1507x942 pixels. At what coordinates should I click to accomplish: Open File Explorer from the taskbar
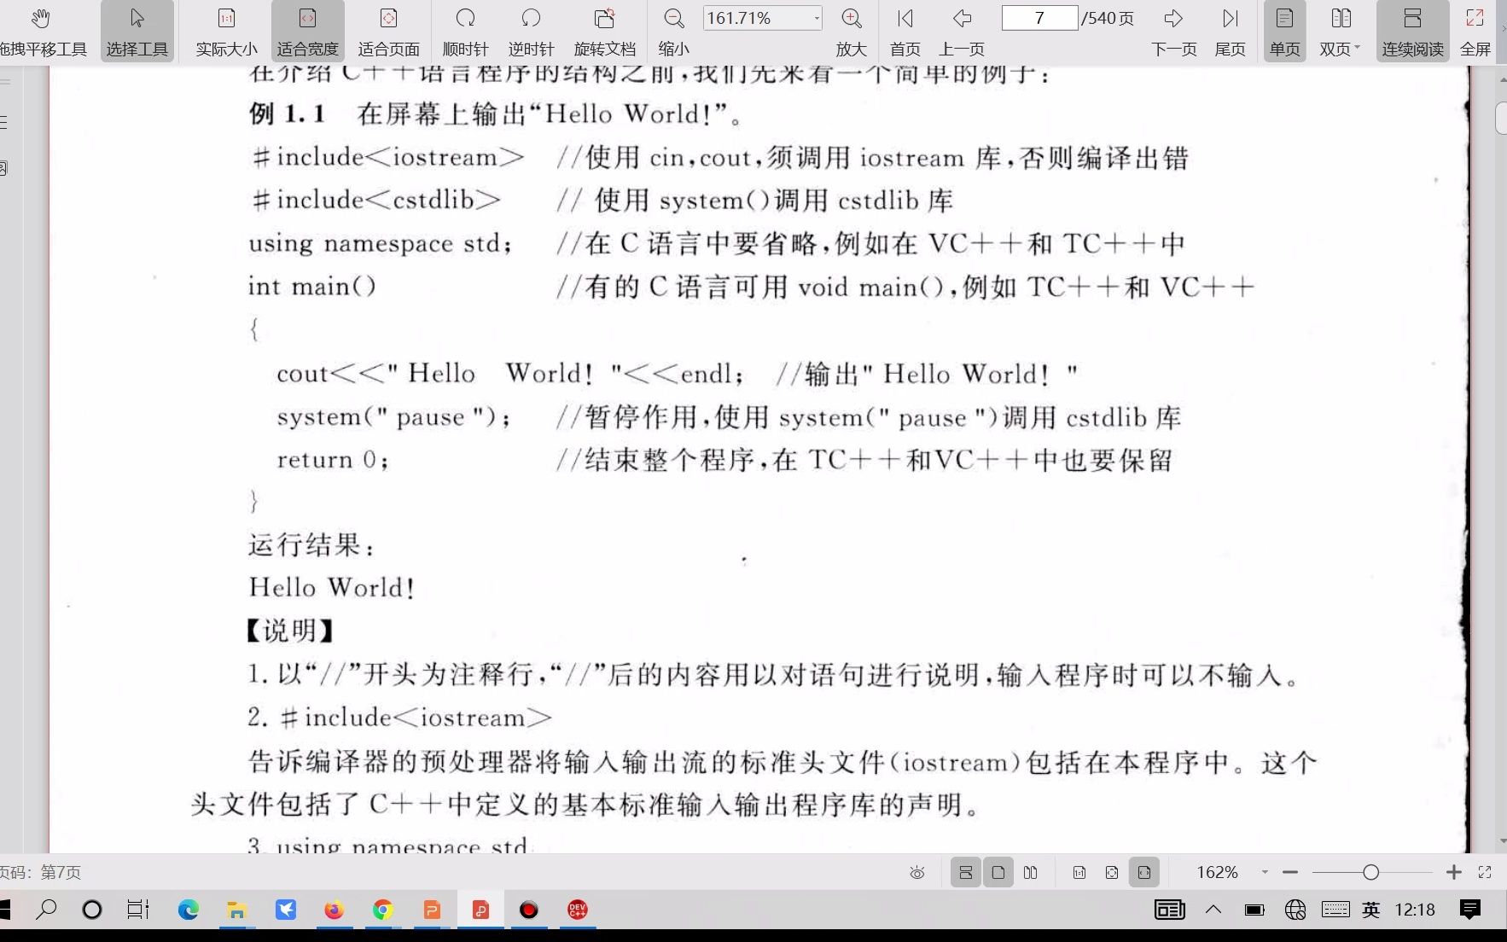pos(236,910)
